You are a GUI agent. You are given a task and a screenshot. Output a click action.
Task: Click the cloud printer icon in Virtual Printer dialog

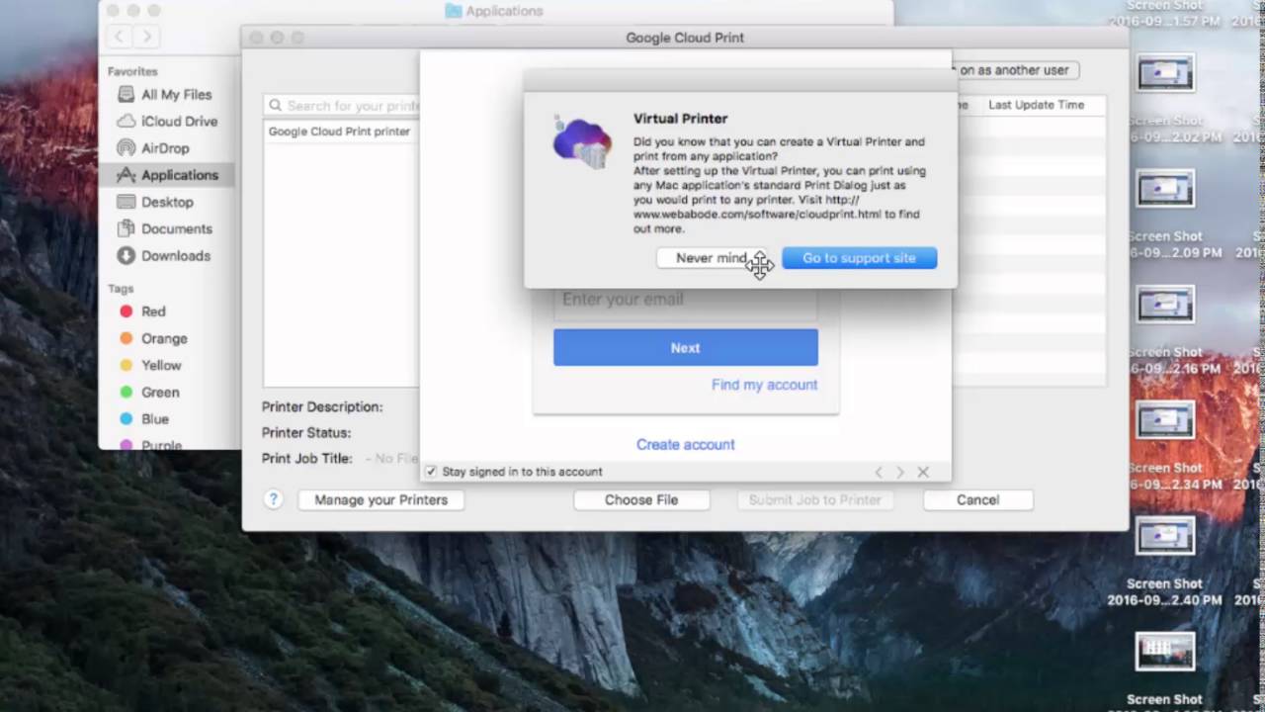[x=582, y=141]
